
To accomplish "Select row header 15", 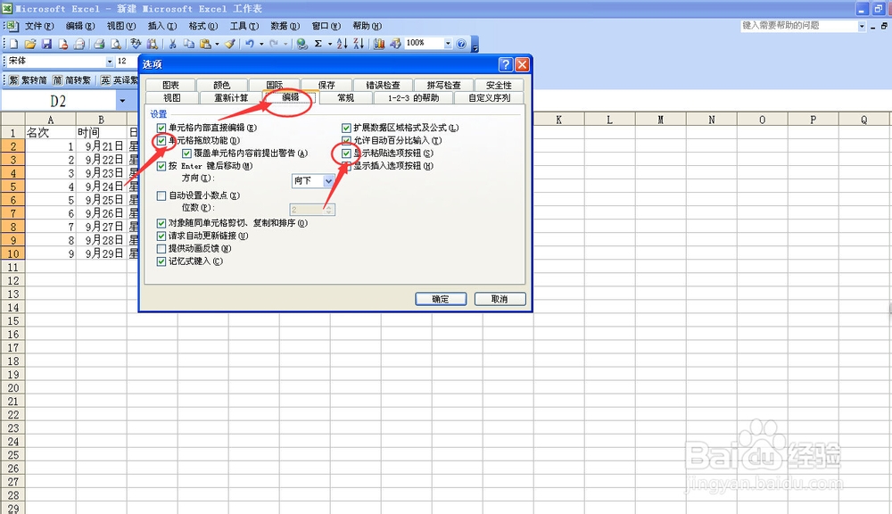I will [12, 321].
